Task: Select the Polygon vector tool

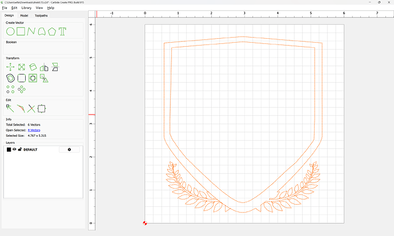Action: coord(52,31)
